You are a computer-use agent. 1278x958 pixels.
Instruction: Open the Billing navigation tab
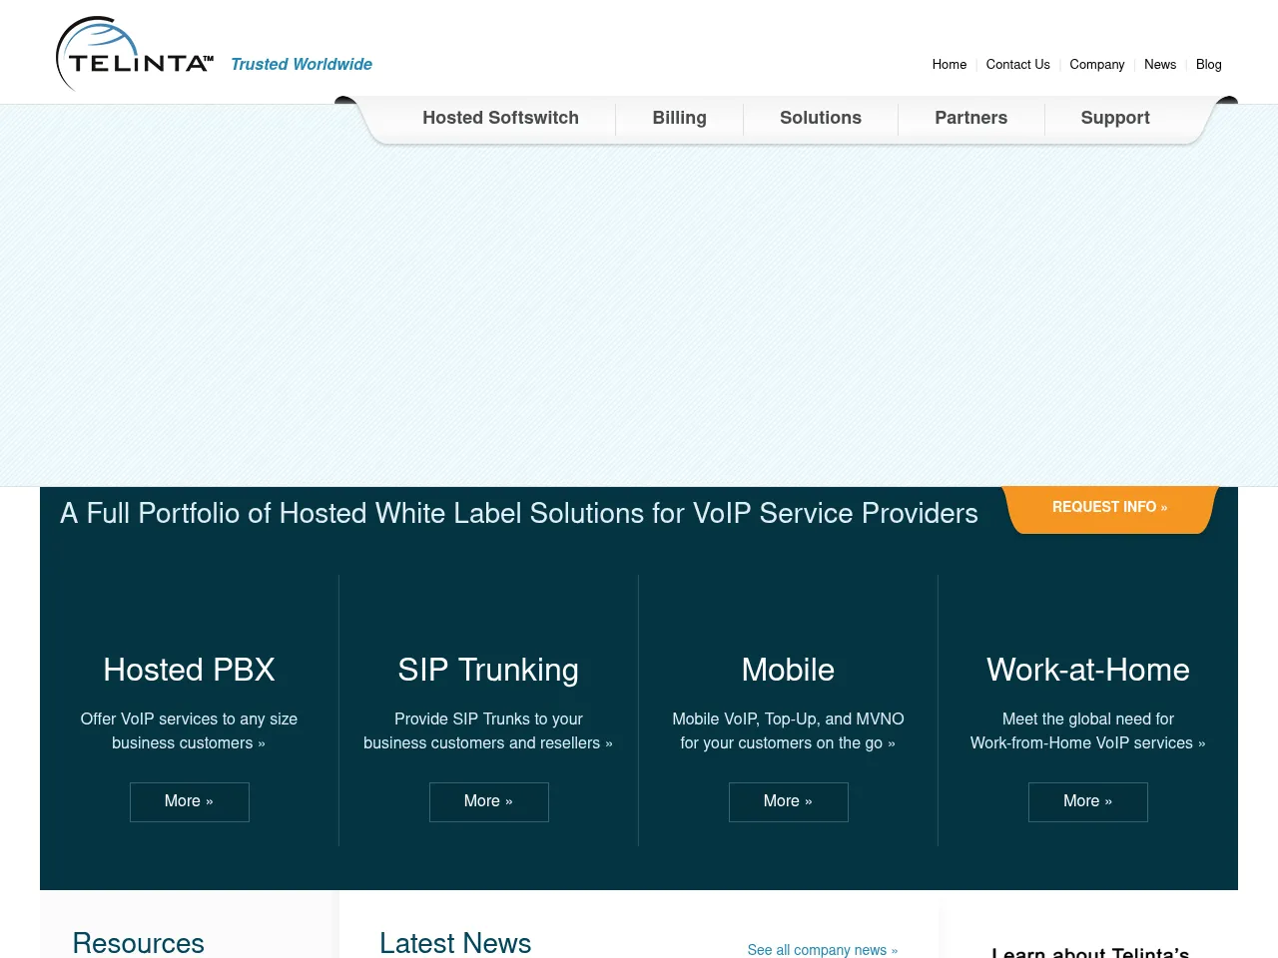point(679,118)
